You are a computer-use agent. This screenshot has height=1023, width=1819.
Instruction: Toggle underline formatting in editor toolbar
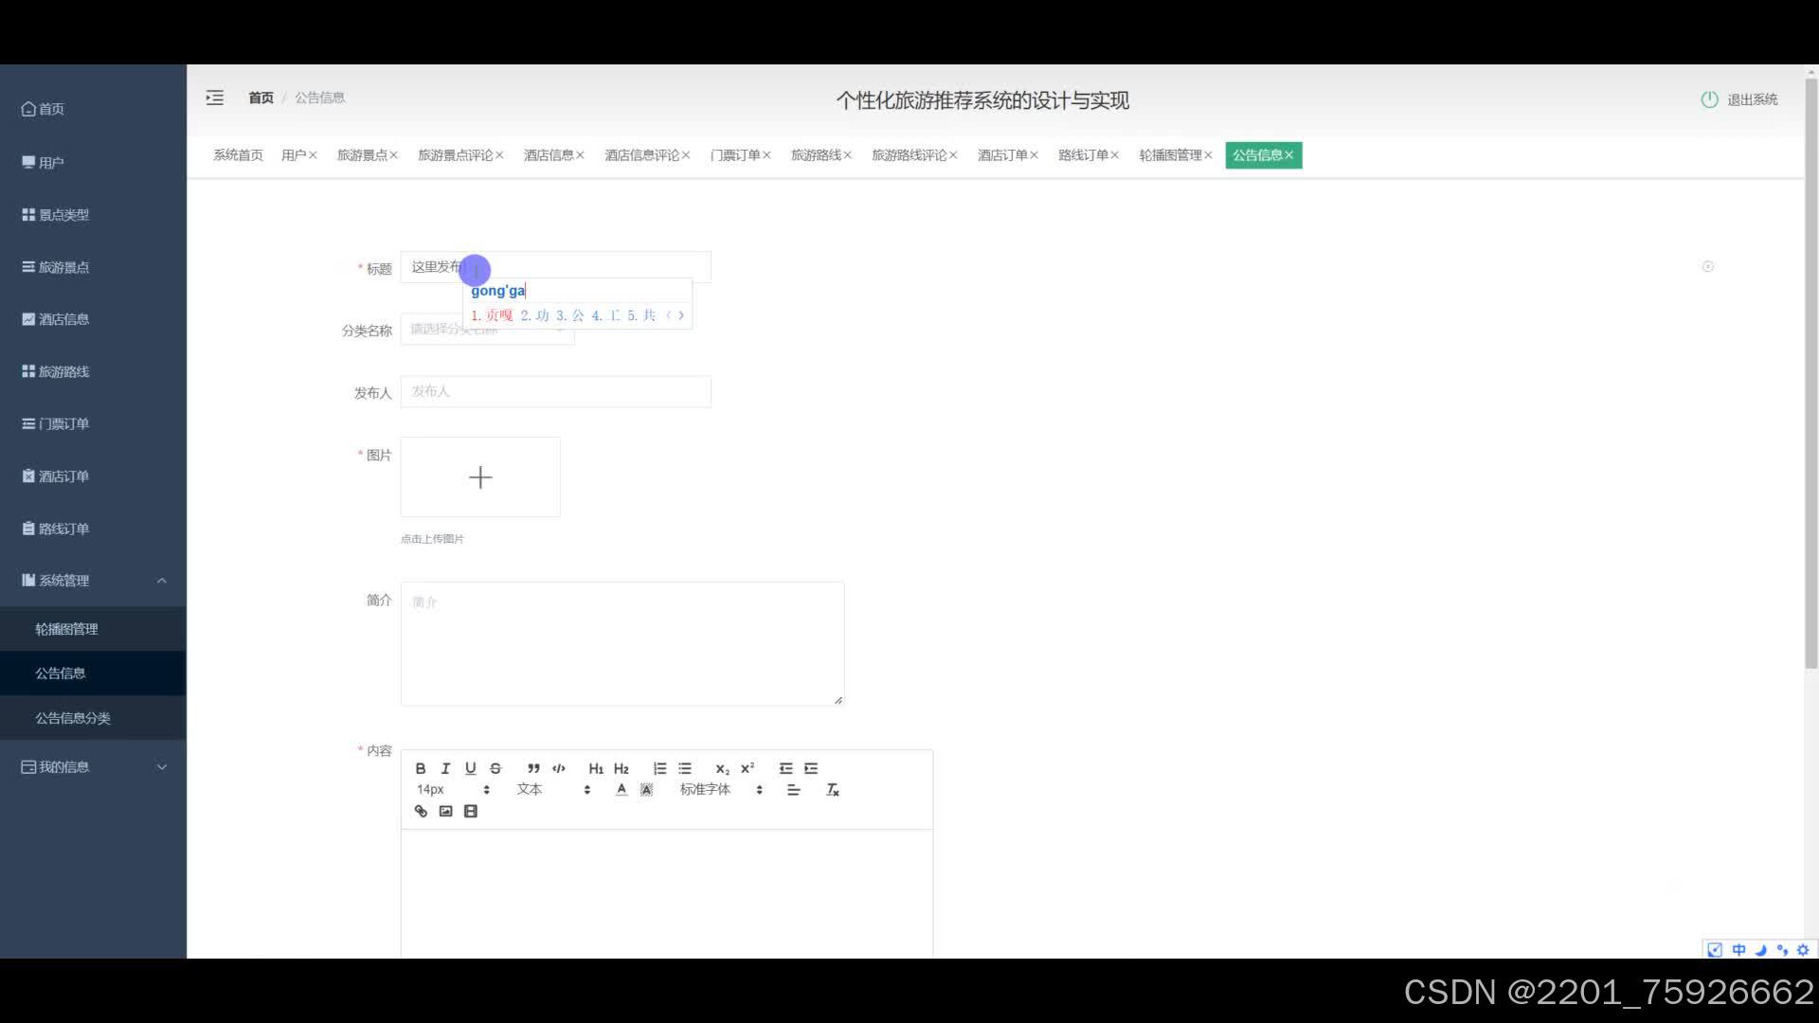[x=470, y=768]
